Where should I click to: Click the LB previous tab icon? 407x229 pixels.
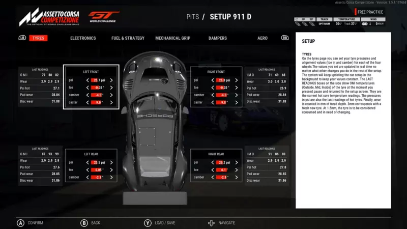(22, 38)
